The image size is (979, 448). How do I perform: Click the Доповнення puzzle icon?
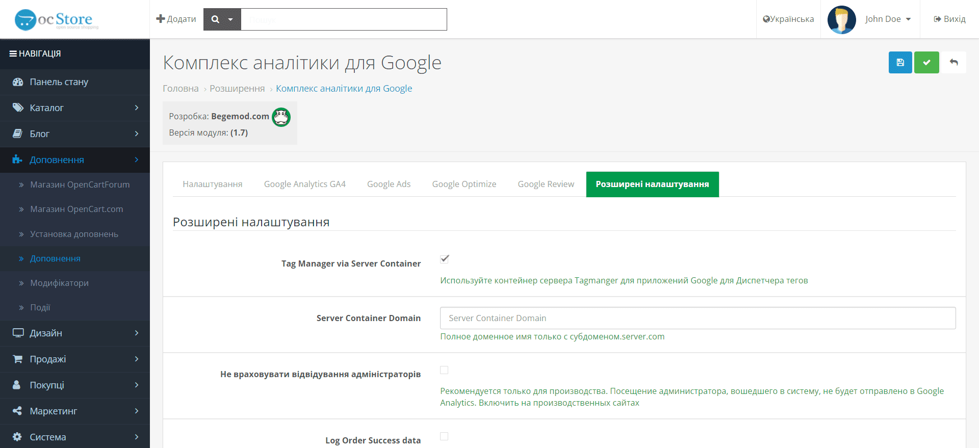17,160
